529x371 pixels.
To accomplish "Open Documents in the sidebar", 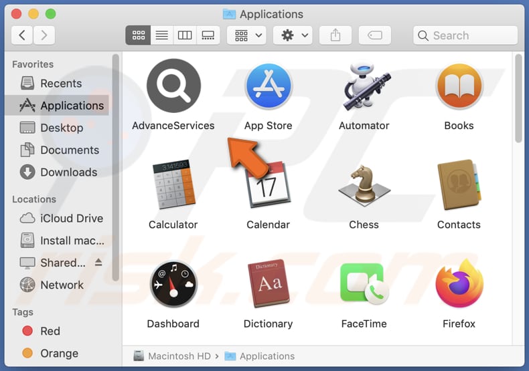I will 57,150.
